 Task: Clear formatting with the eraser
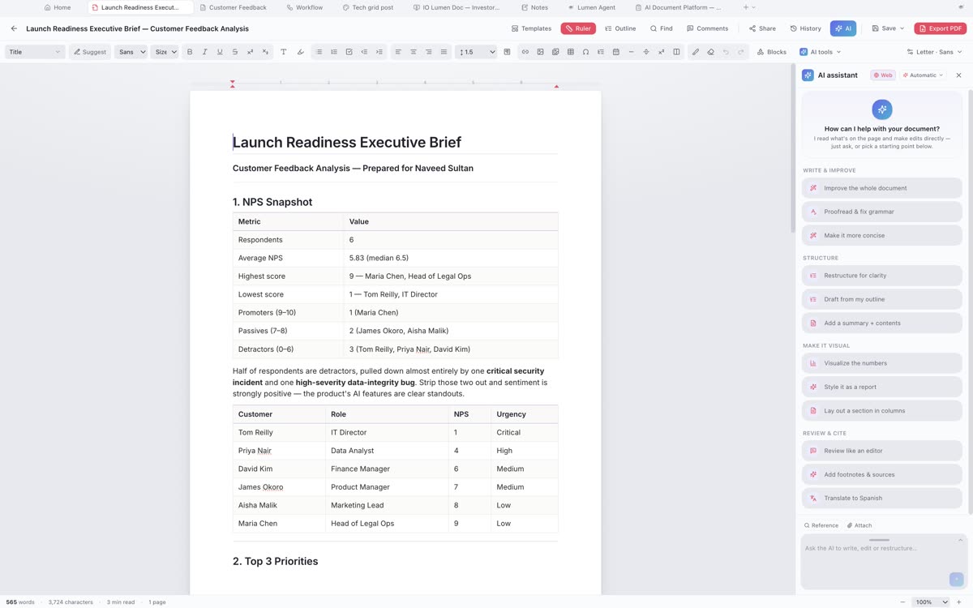710,52
